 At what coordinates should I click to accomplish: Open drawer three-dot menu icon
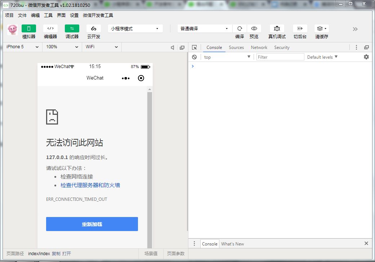(x=194, y=243)
